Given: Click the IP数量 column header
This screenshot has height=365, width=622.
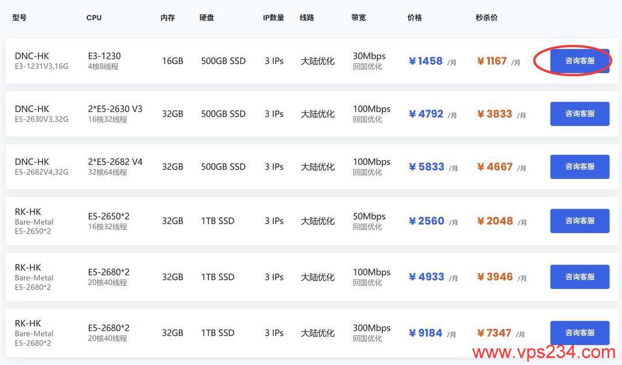Looking at the screenshot, I should click(x=274, y=18).
